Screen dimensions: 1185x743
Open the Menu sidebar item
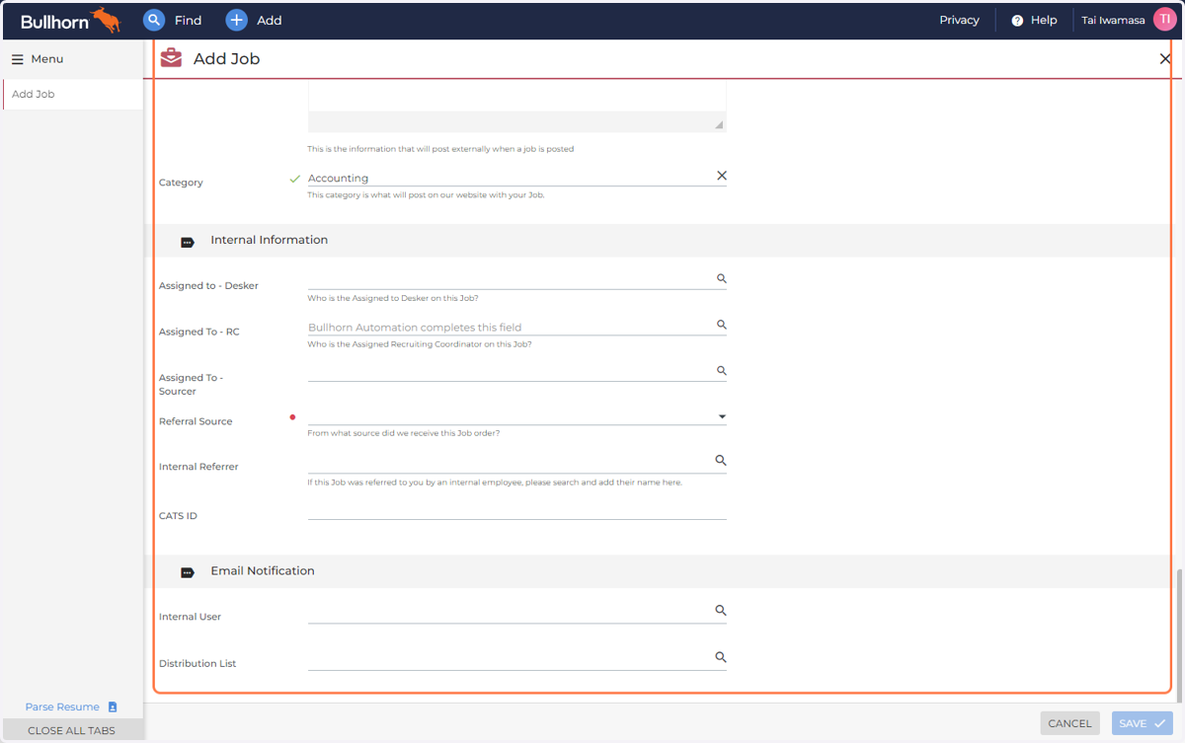(38, 59)
